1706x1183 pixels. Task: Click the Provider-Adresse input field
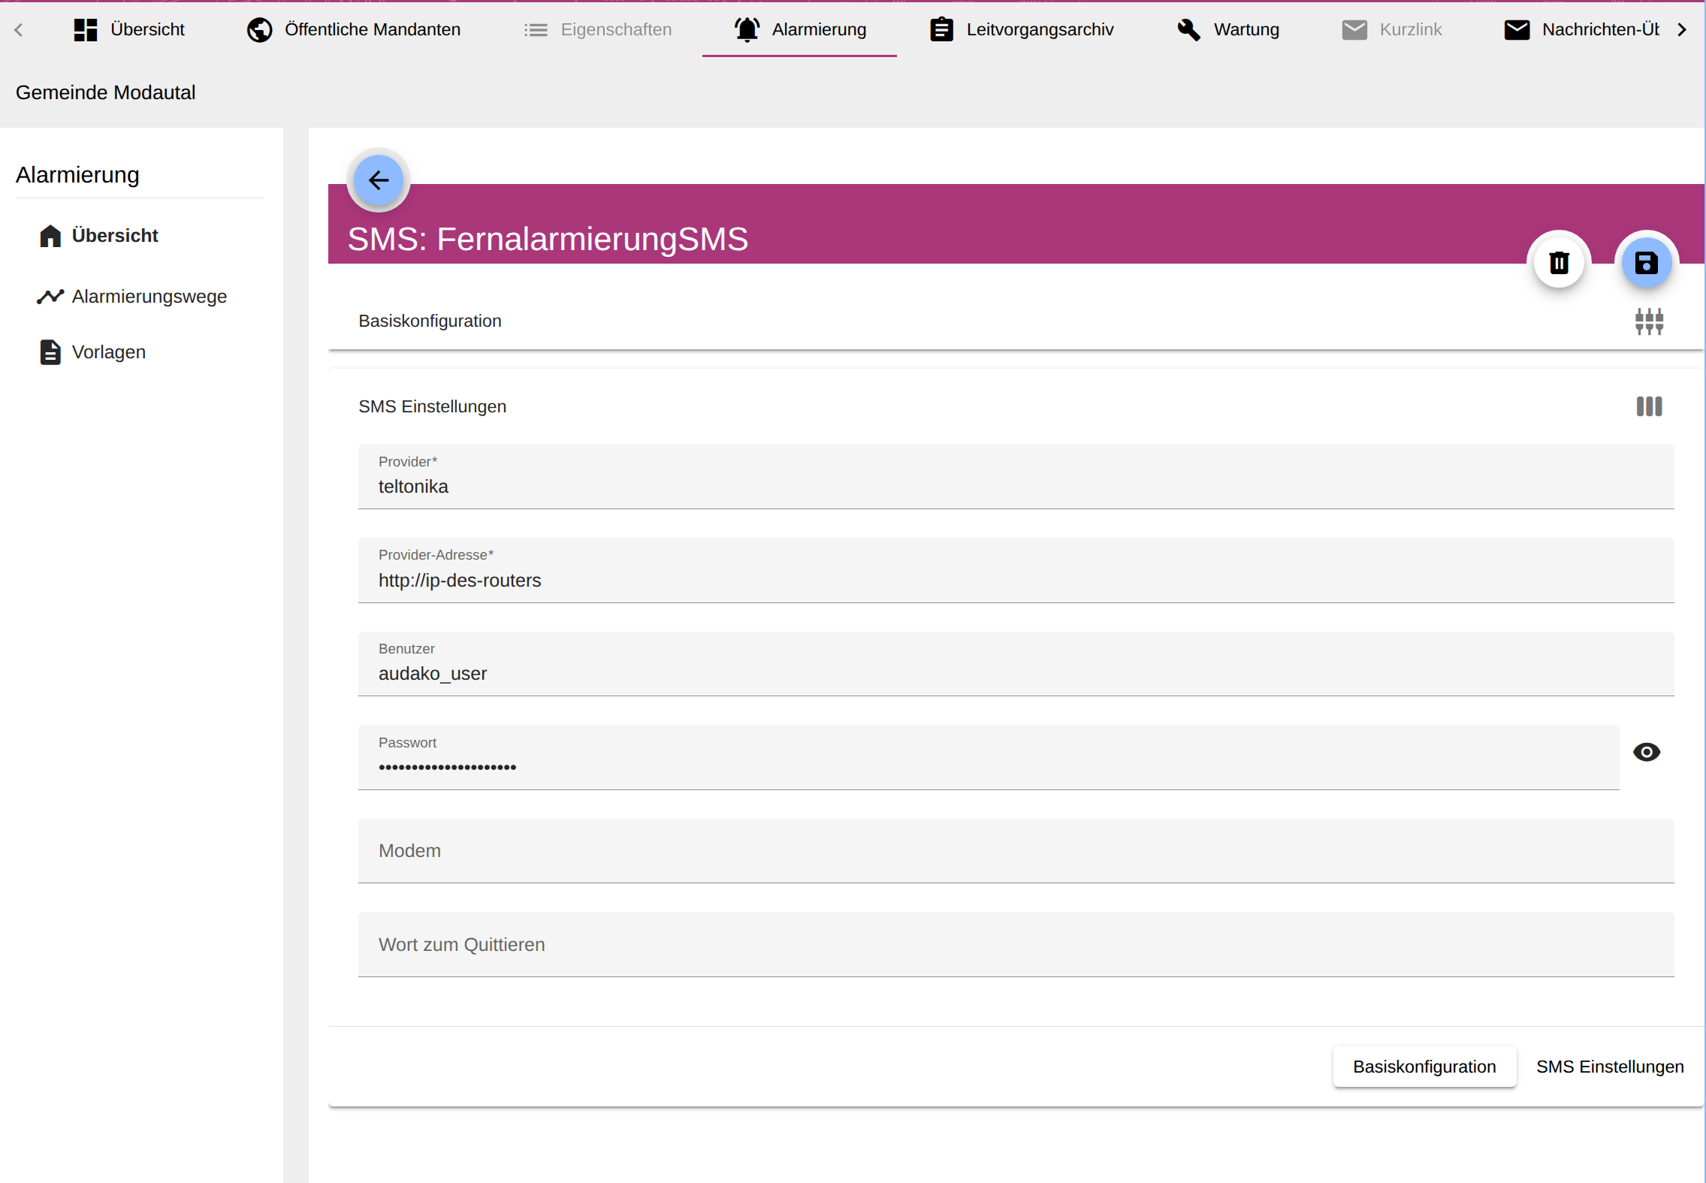[x=1016, y=581]
